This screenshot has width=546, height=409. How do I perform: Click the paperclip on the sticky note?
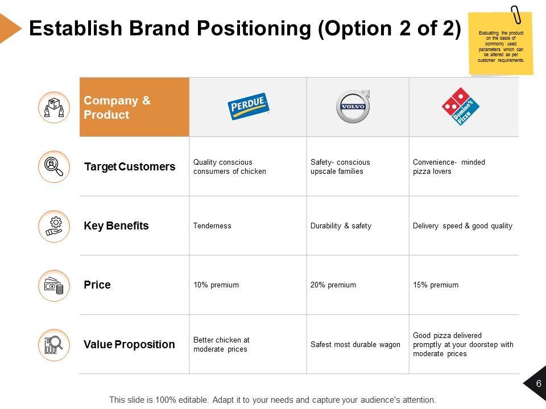point(516,15)
